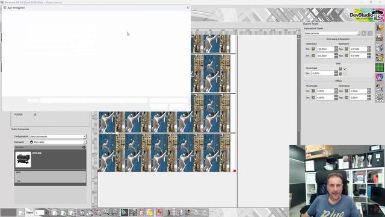Click the Salto Percentuale value field
This screenshot has width=385, height=217.
tap(323, 74)
